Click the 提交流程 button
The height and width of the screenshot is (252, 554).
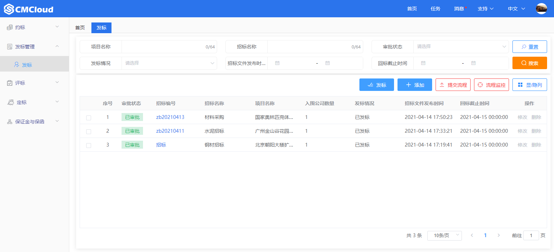453,85
